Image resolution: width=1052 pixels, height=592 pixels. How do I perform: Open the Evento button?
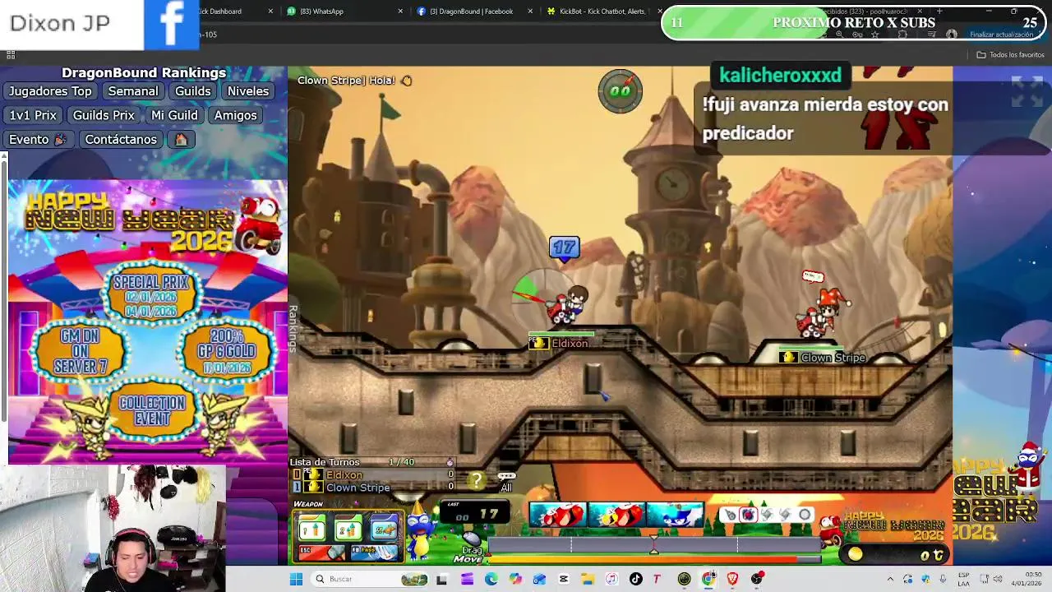(x=37, y=139)
